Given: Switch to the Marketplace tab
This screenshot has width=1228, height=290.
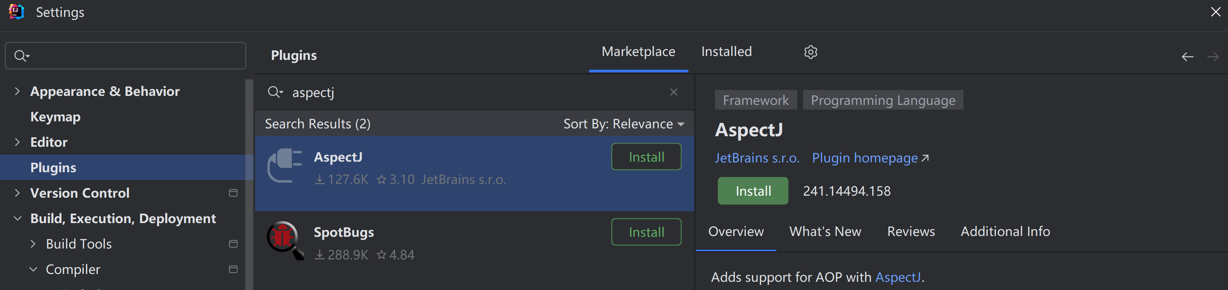Looking at the screenshot, I should pyautogui.click(x=638, y=52).
